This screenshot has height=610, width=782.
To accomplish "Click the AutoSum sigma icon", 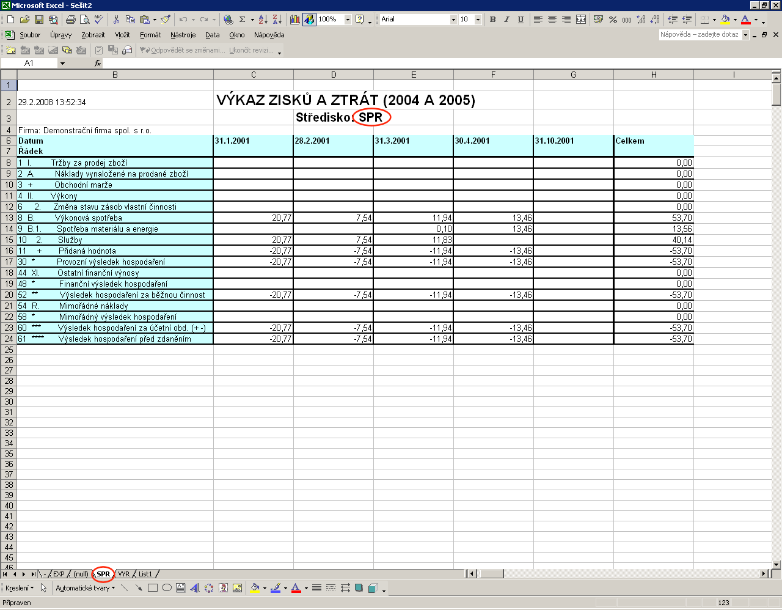I will point(242,20).
